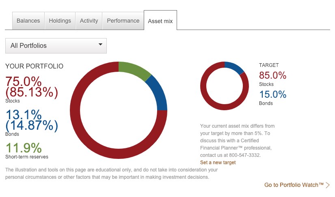Viewport: 335px width, 197px height.
Task: Expand the All Portfolios dropdown
Action: (56, 46)
